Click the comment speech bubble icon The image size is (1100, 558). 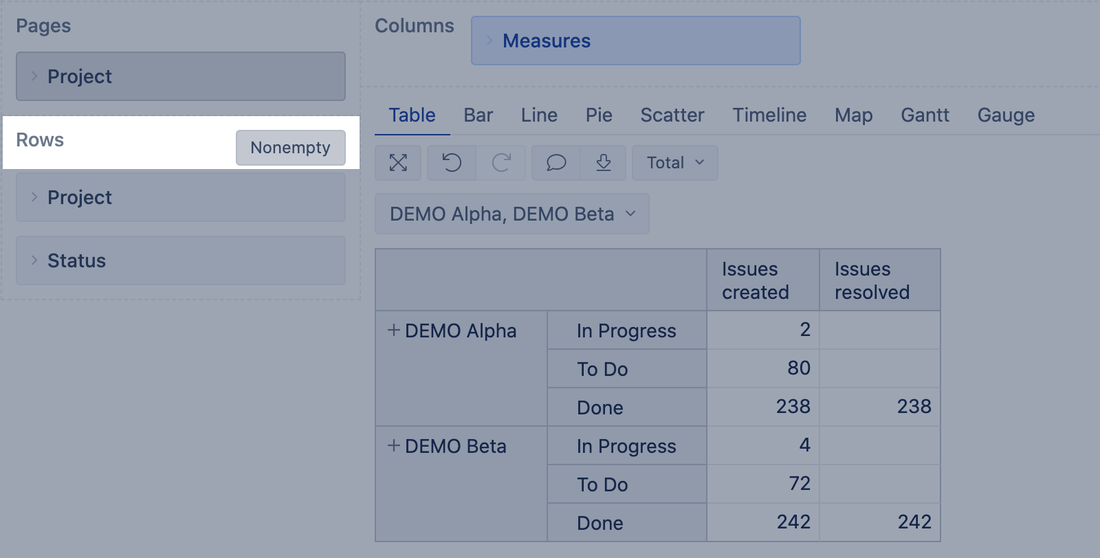555,163
